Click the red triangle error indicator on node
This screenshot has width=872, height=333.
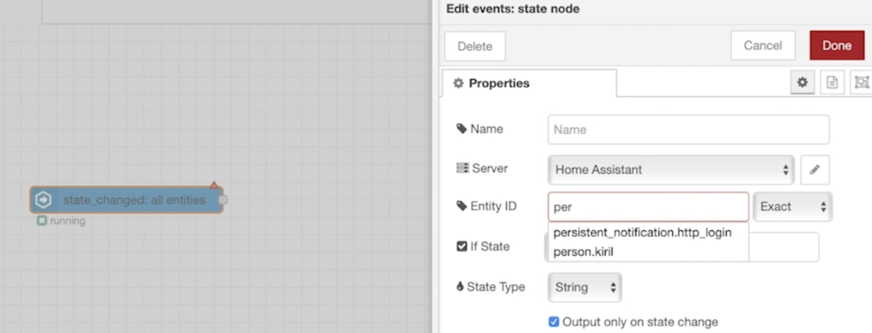pos(214,185)
